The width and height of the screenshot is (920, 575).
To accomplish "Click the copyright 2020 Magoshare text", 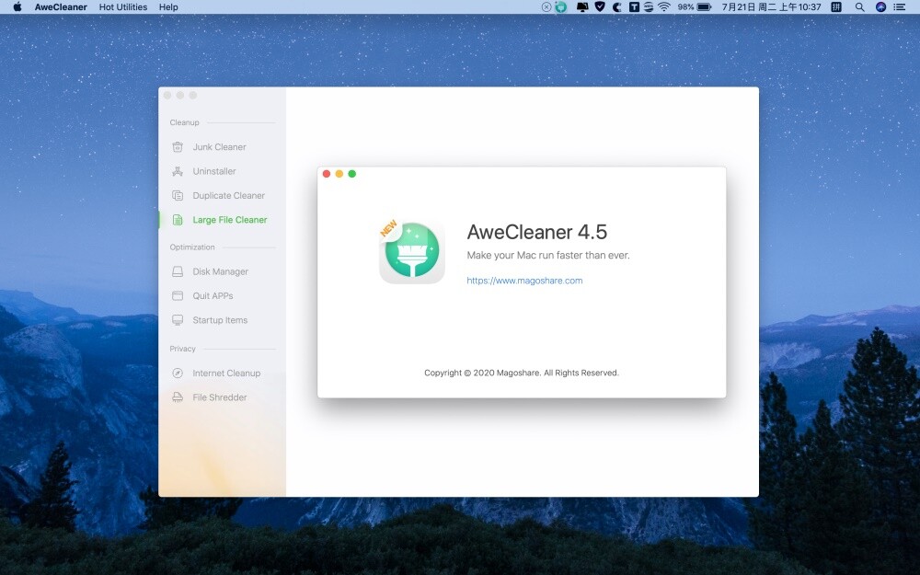I will point(522,373).
